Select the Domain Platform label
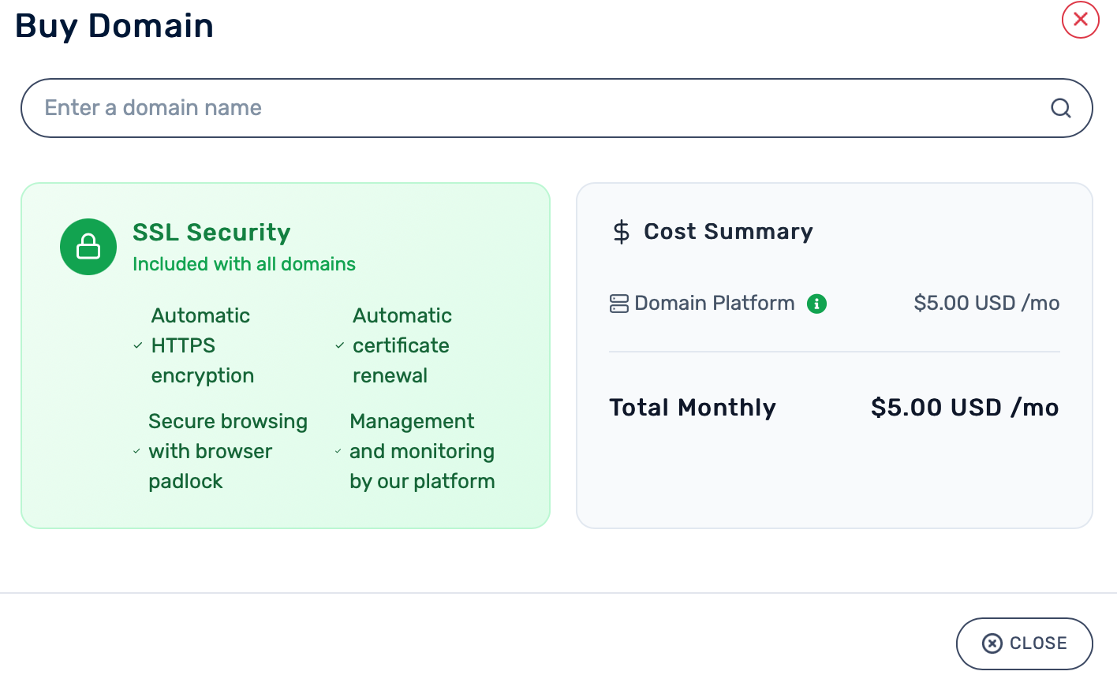Image resolution: width=1117 pixels, height=675 pixels. [x=714, y=304]
